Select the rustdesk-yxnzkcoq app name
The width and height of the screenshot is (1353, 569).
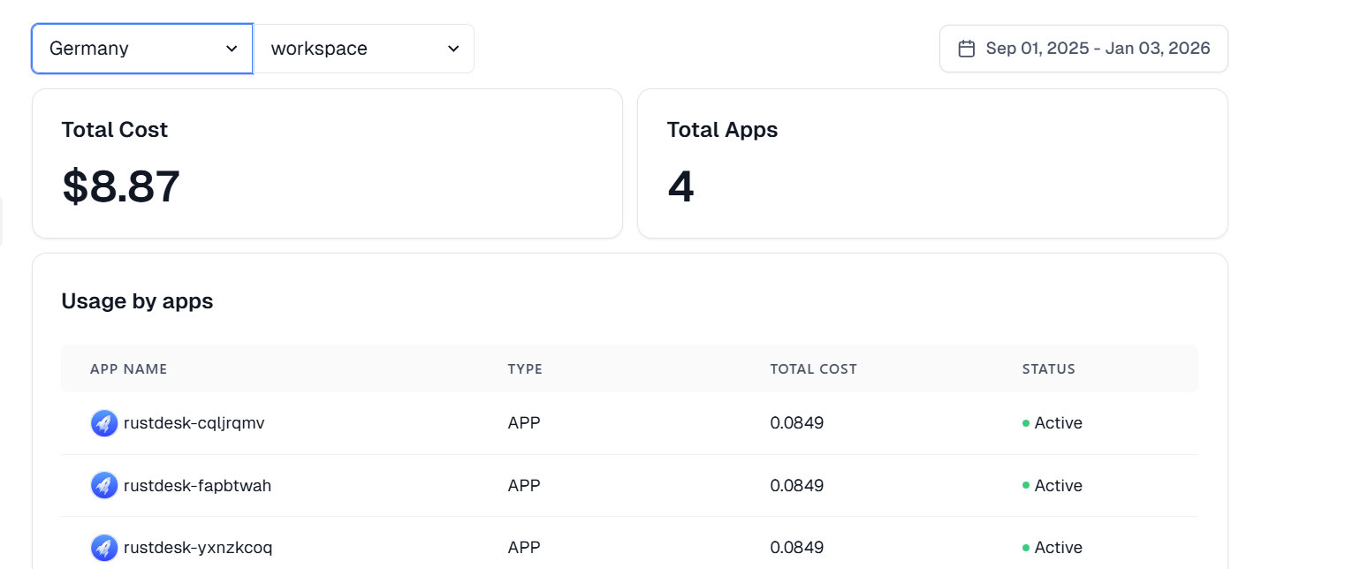click(198, 548)
